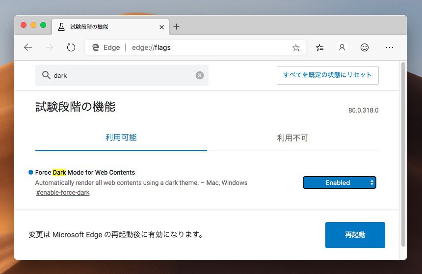The height and width of the screenshot is (274, 422).
Task: Minimize window with yellow button
Action: 33,25
